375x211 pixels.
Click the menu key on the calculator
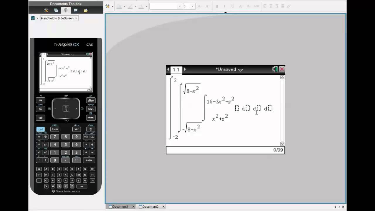91,118
